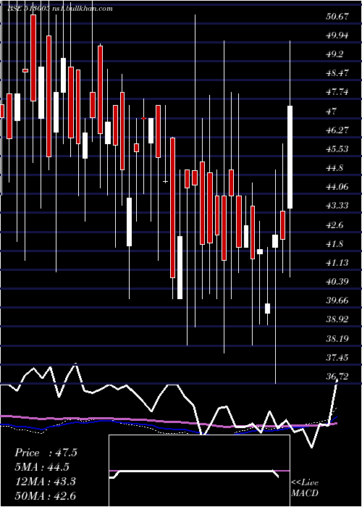Click the 49.94 price axis label
Image resolution: width=362 pixels, height=507 pixels.
(x=337, y=35)
